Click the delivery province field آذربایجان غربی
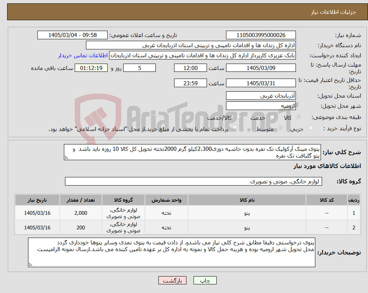This screenshot has height=293, width=368. click(x=261, y=96)
